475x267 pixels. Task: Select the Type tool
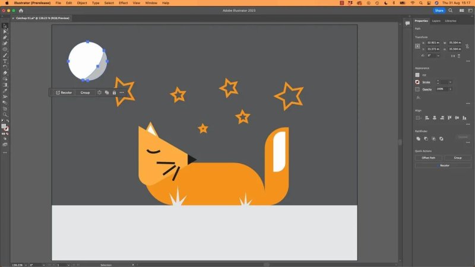point(5,62)
